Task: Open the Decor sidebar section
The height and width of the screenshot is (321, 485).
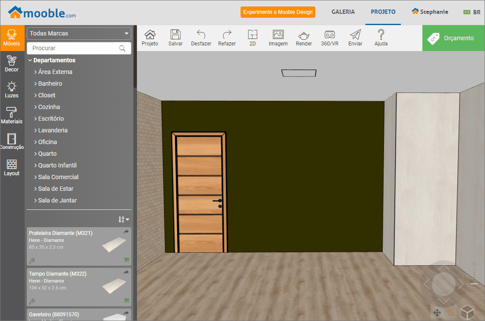Action: (12, 64)
